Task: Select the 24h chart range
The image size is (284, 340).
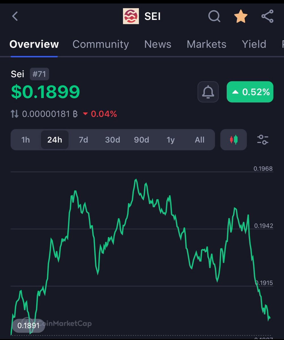Action: click(x=55, y=140)
